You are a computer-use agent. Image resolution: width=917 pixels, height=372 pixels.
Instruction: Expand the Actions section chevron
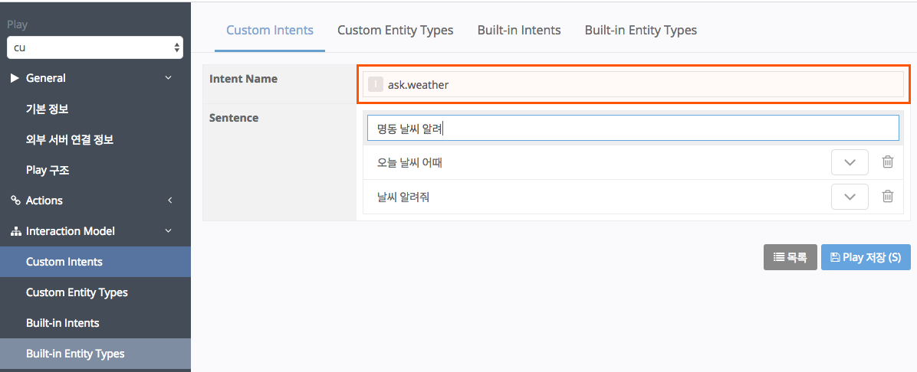169,201
